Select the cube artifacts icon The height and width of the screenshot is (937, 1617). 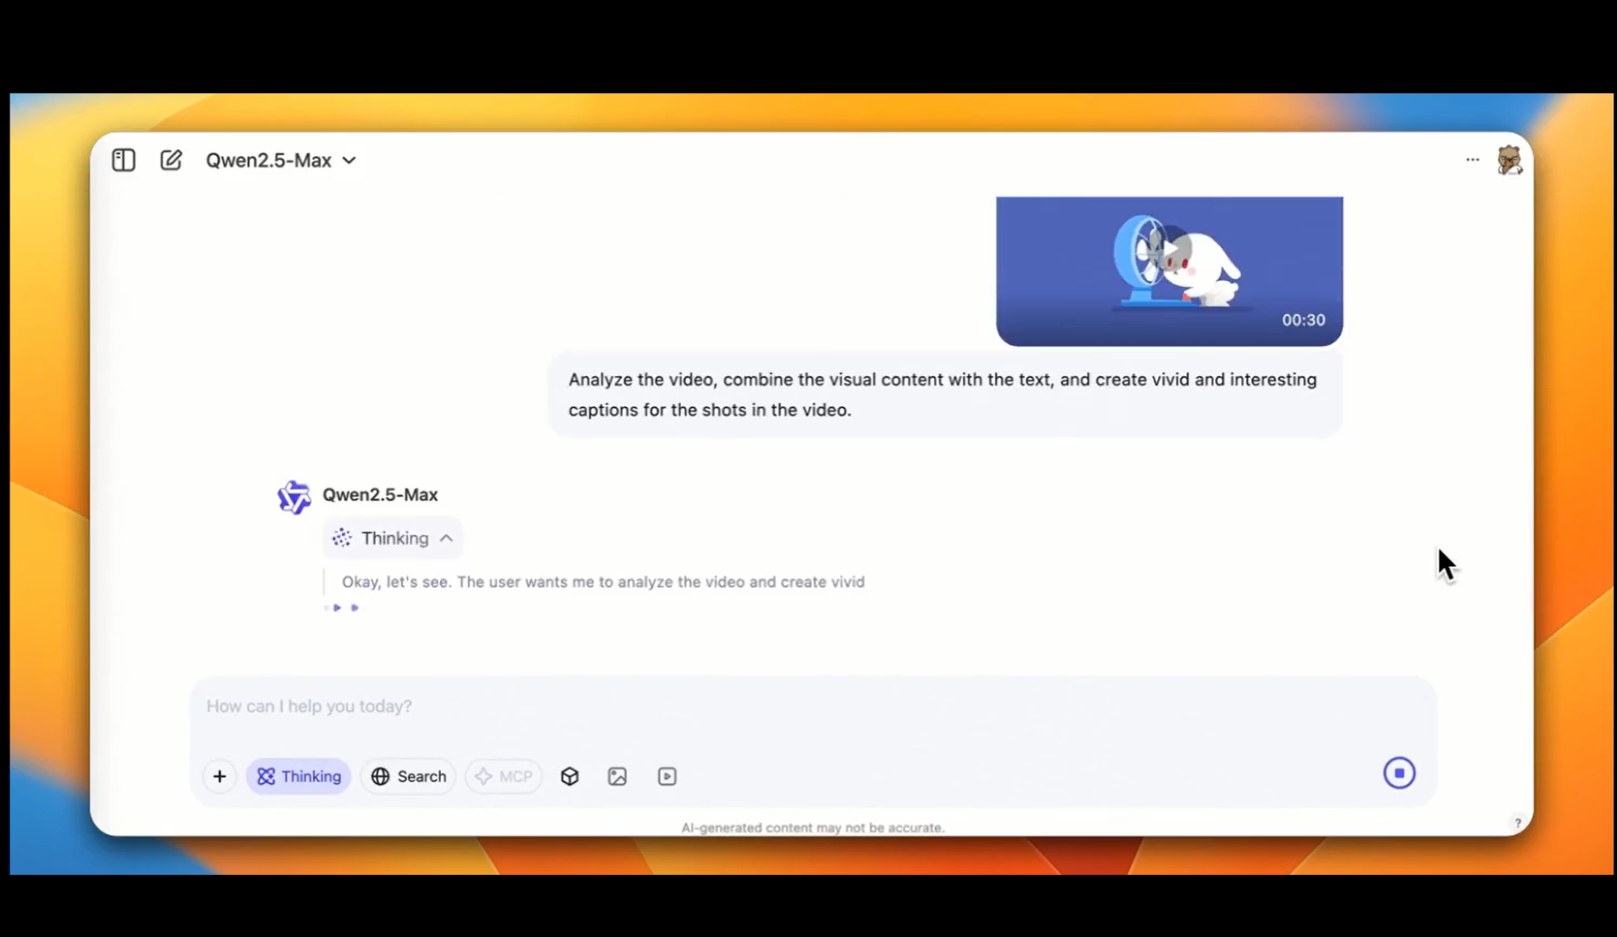[x=570, y=776]
